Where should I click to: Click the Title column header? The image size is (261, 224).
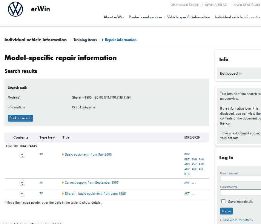[x=66, y=137]
